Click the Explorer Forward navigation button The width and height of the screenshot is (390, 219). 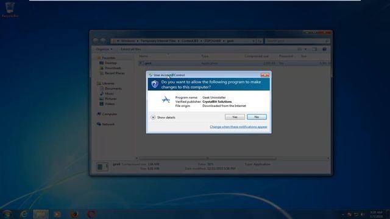(x=103, y=41)
